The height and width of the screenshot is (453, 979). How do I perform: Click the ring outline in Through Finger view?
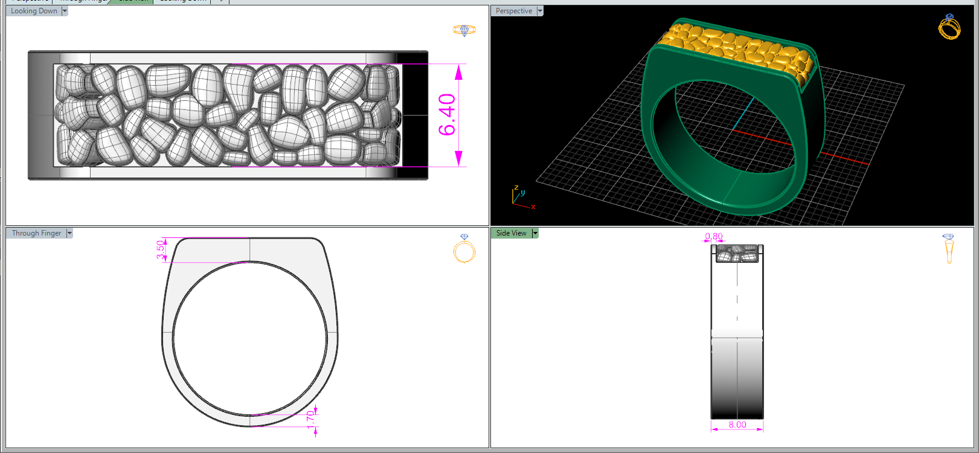pyautogui.click(x=250, y=332)
